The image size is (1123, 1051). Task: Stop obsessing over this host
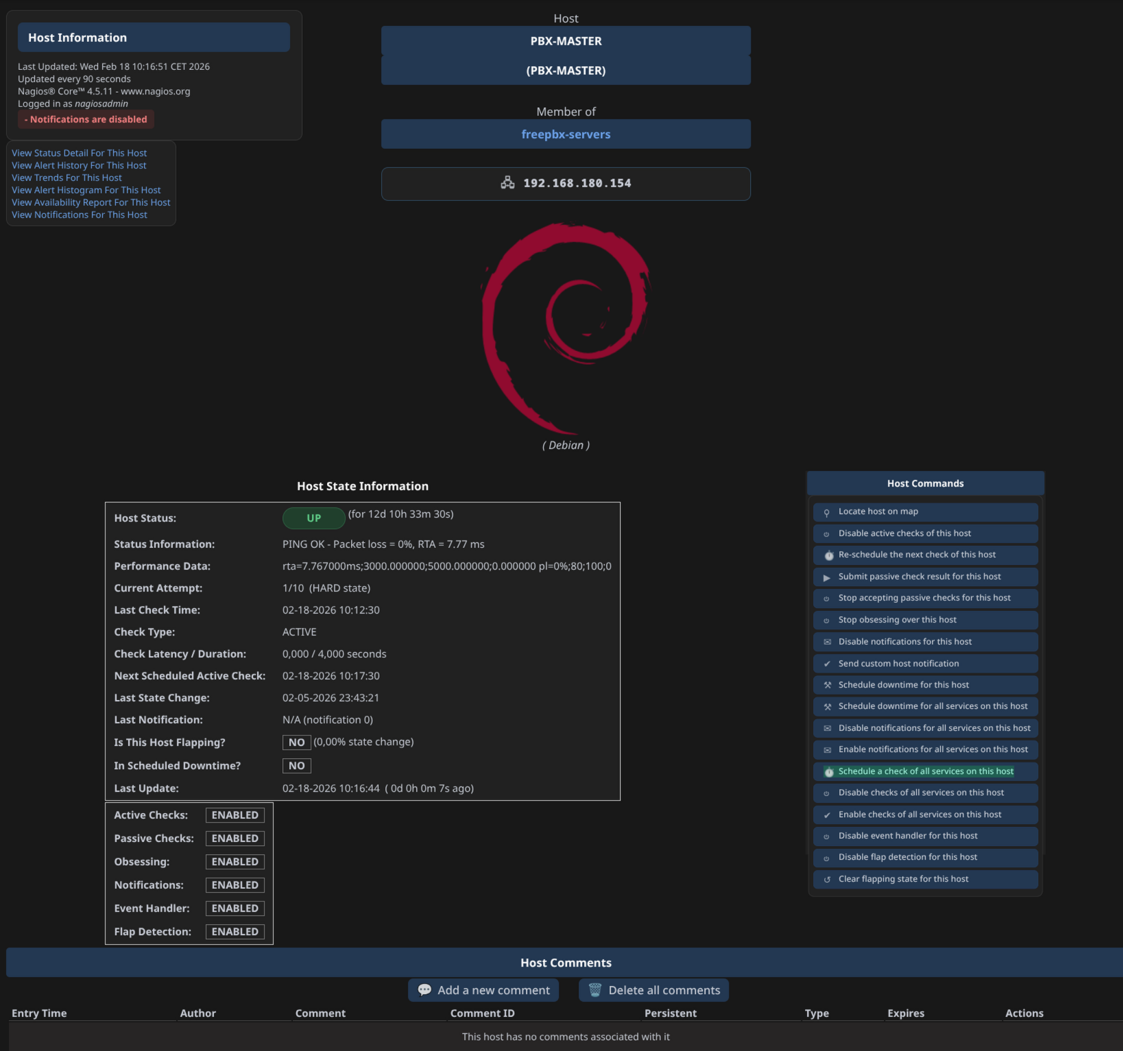click(x=897, y=620)
